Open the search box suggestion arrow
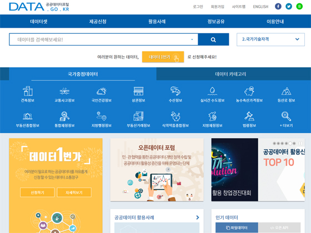311x233 pixels. tap(192, 39)
